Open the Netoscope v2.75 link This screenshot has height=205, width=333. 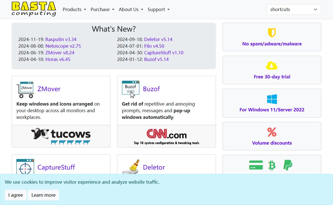(x=63, y=46)
